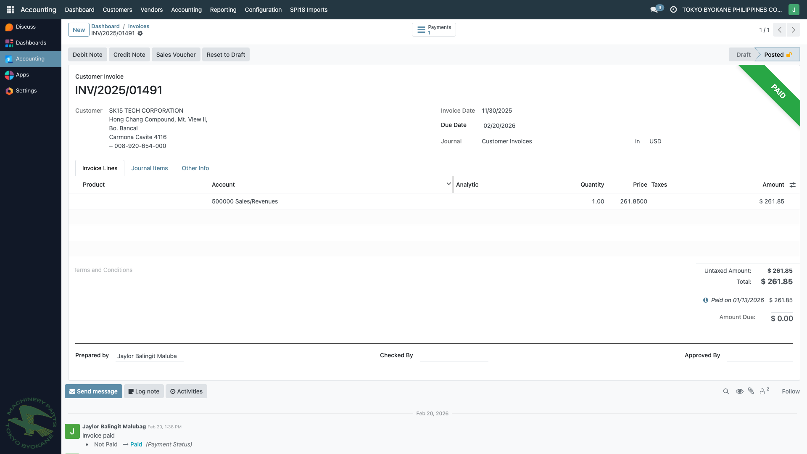Toggle optional columns adjust icon in table
Screen dimensions: 807x454
tap(792, 185)
